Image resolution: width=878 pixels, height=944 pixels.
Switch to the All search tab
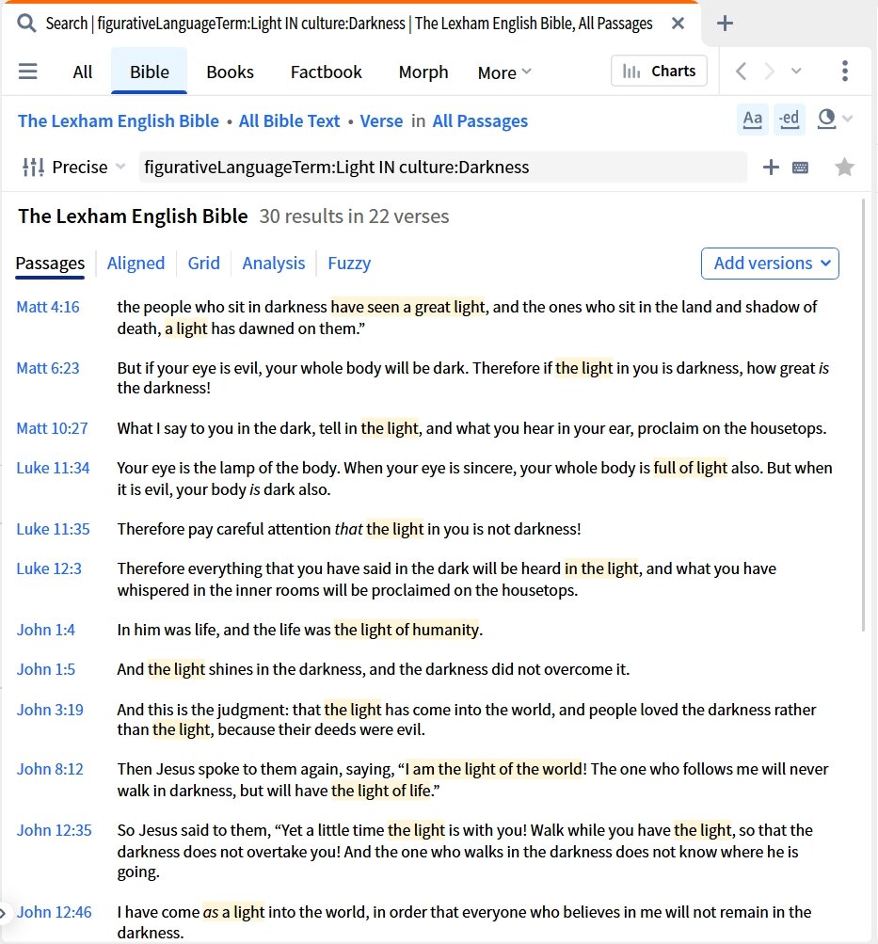click(83, 72)
